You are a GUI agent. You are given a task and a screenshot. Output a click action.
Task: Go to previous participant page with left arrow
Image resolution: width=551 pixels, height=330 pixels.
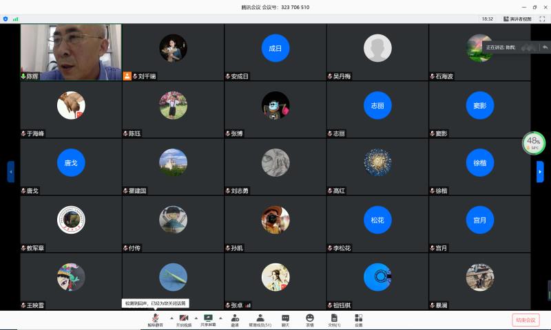[11, 171]
